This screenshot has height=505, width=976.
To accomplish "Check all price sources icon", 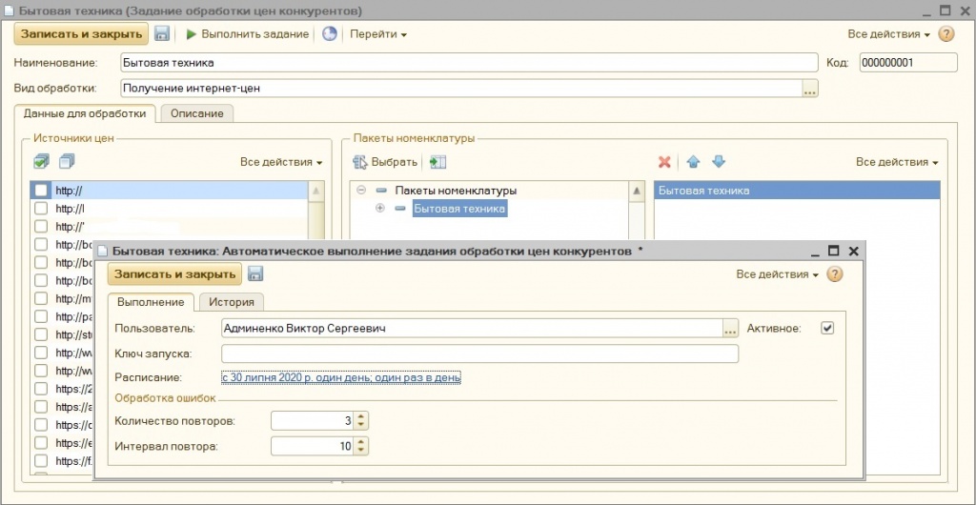I will point(41,162).
